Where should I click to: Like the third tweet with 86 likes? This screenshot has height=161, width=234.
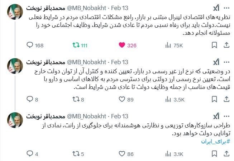(x=122, y=154)
